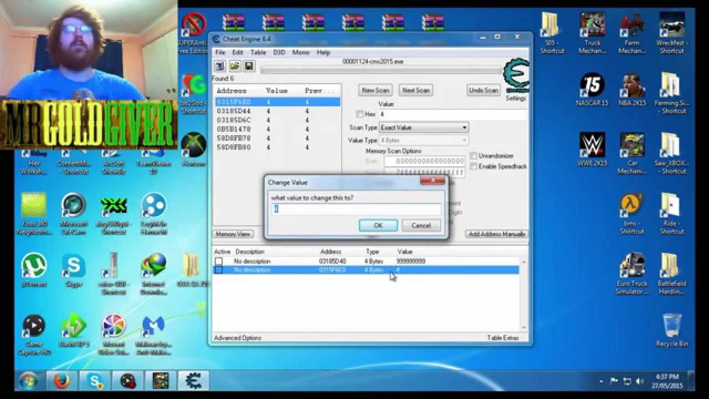Open the File menu

pos(220,53)
